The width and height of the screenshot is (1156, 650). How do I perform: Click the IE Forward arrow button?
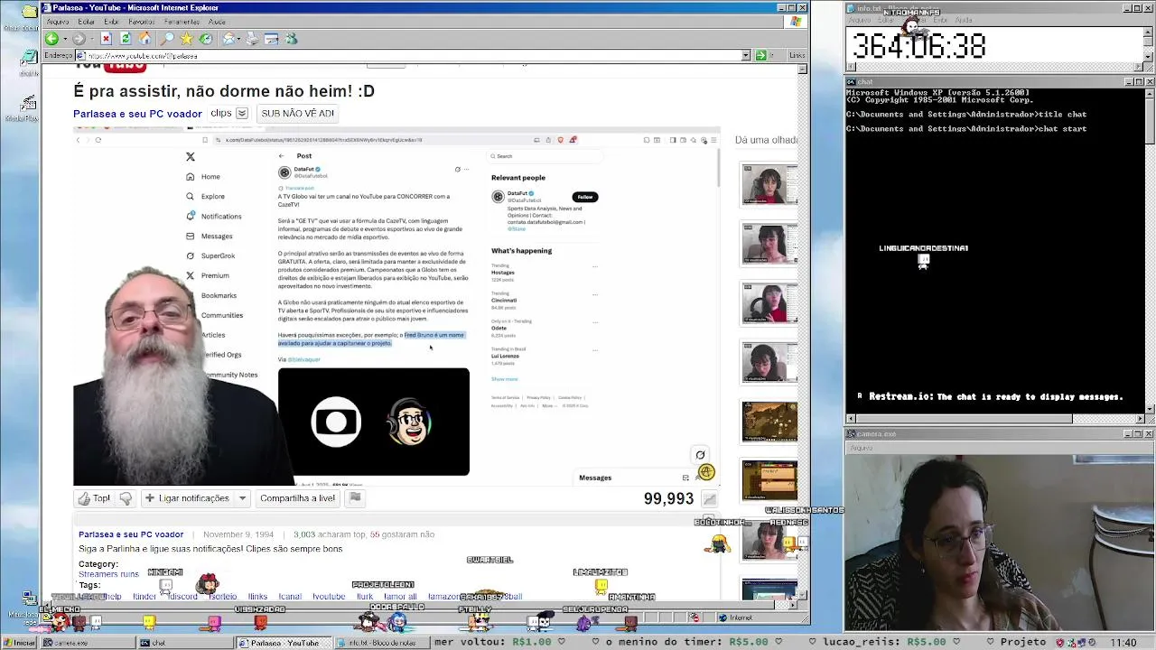pyautogui.click(x=78, y=39)
